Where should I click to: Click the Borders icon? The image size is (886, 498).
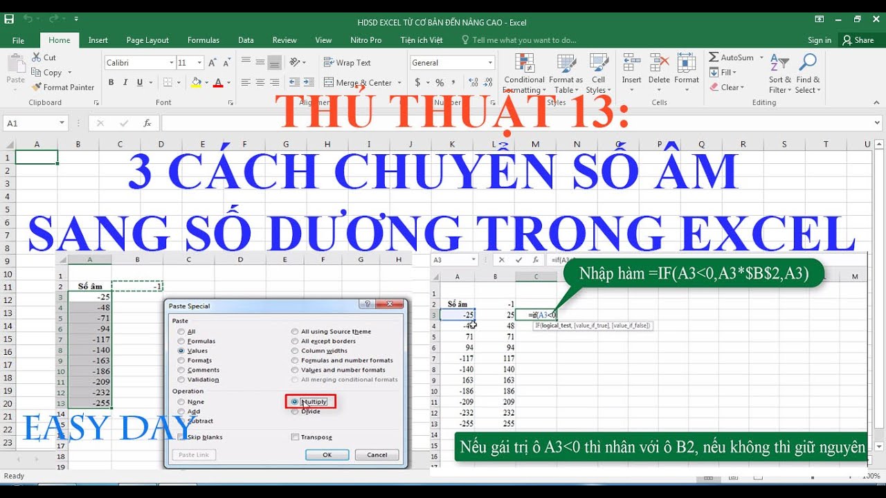coord(168,82)
